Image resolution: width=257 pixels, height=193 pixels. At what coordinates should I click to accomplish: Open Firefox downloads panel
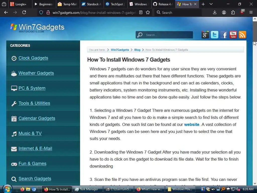tap(215, 13)
